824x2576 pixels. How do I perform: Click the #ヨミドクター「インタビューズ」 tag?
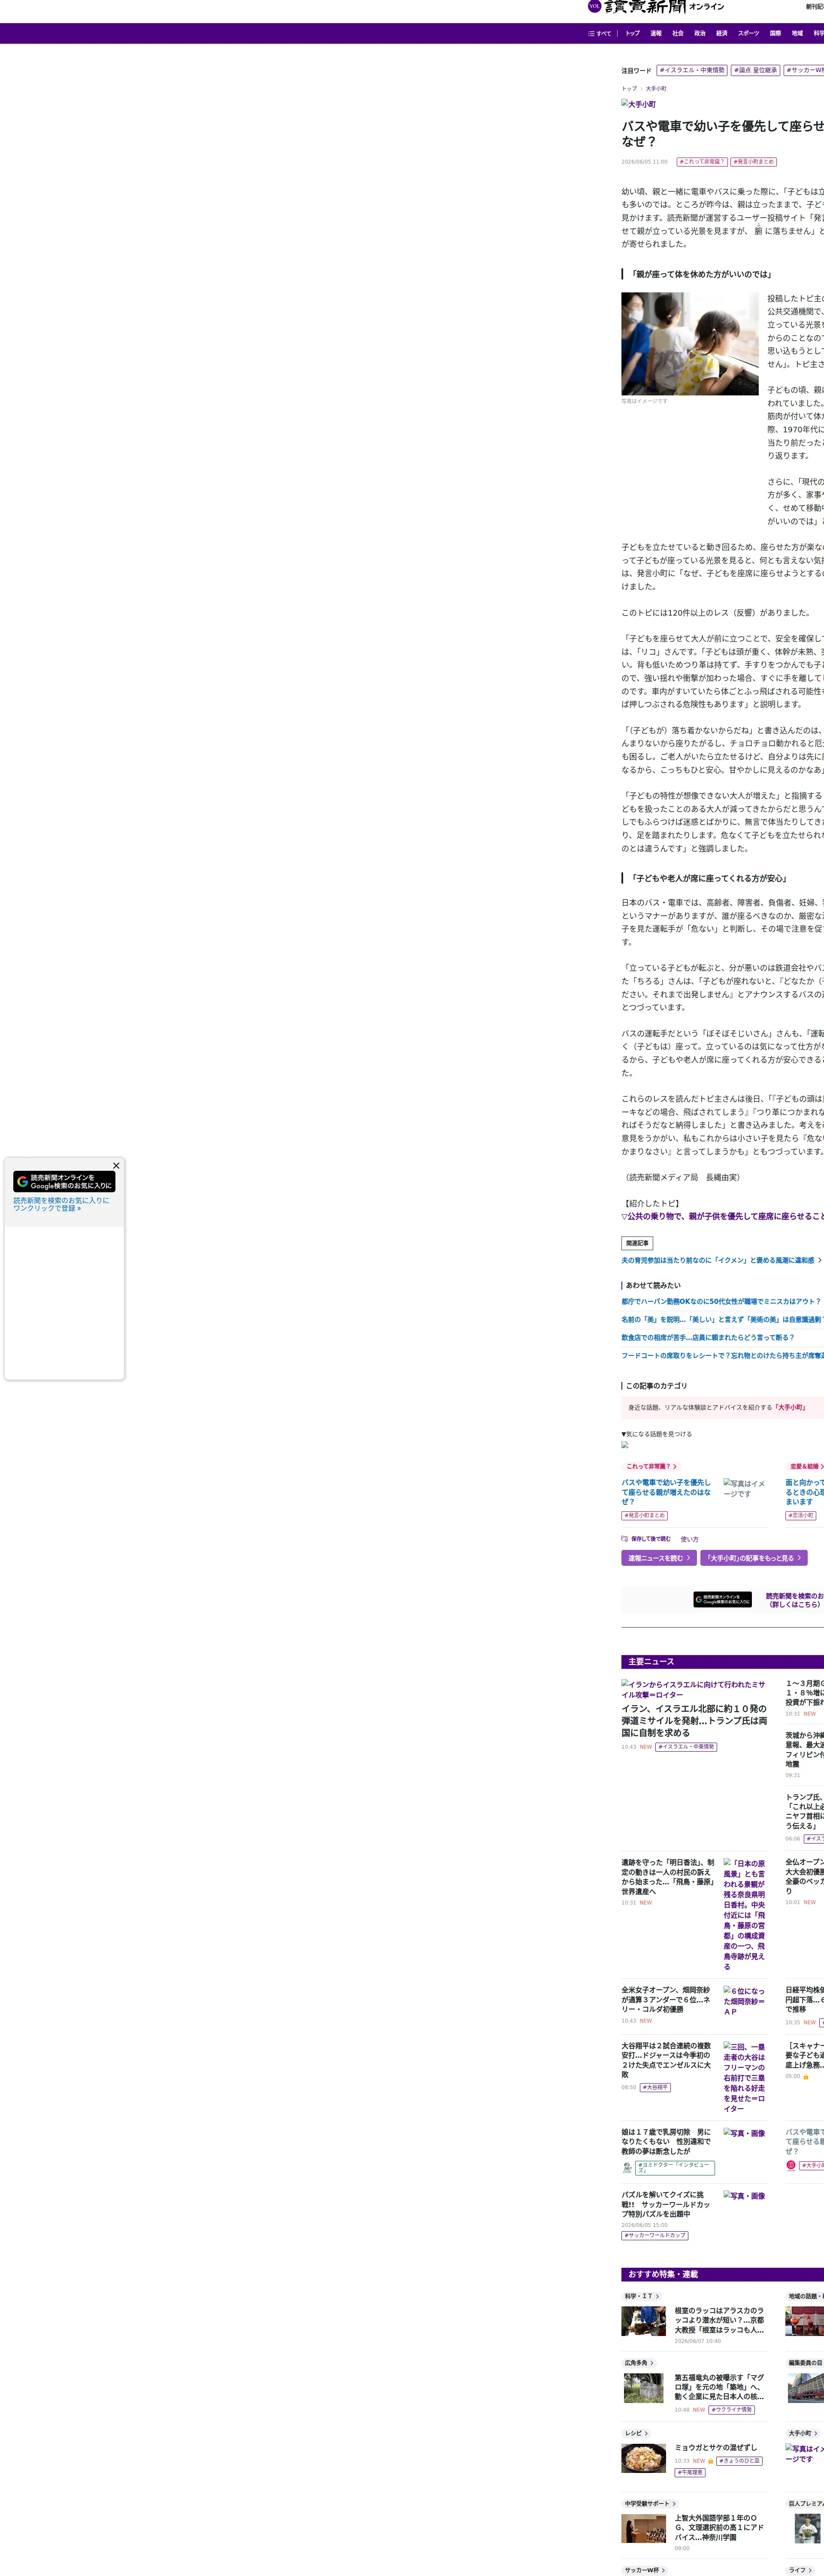(x=675, y=2168)
